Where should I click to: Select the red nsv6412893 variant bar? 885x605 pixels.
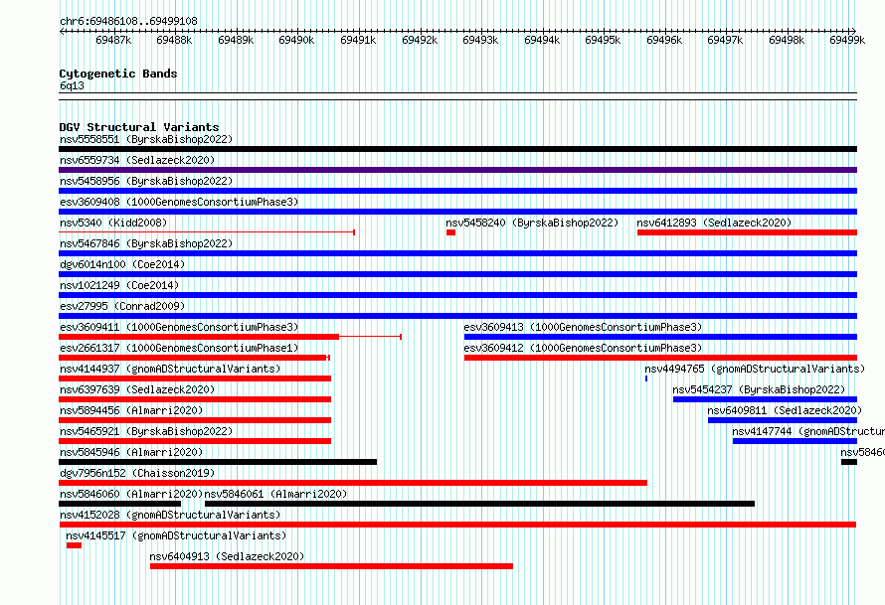click(x=748, y=232)
